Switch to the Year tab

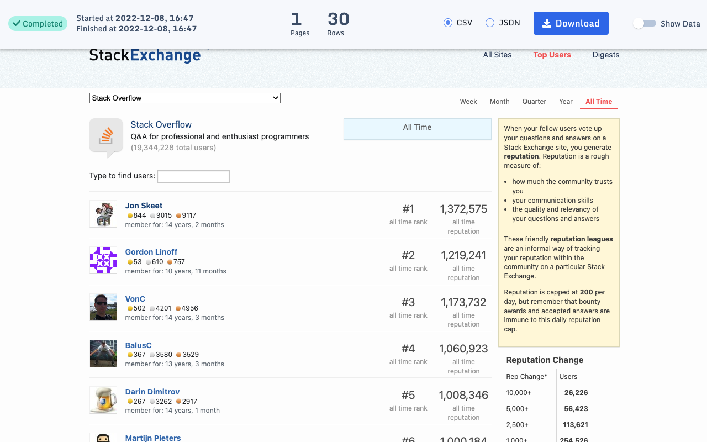(566, 102)
